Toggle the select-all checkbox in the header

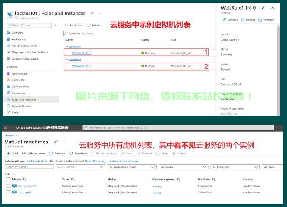tap(8, 179)
